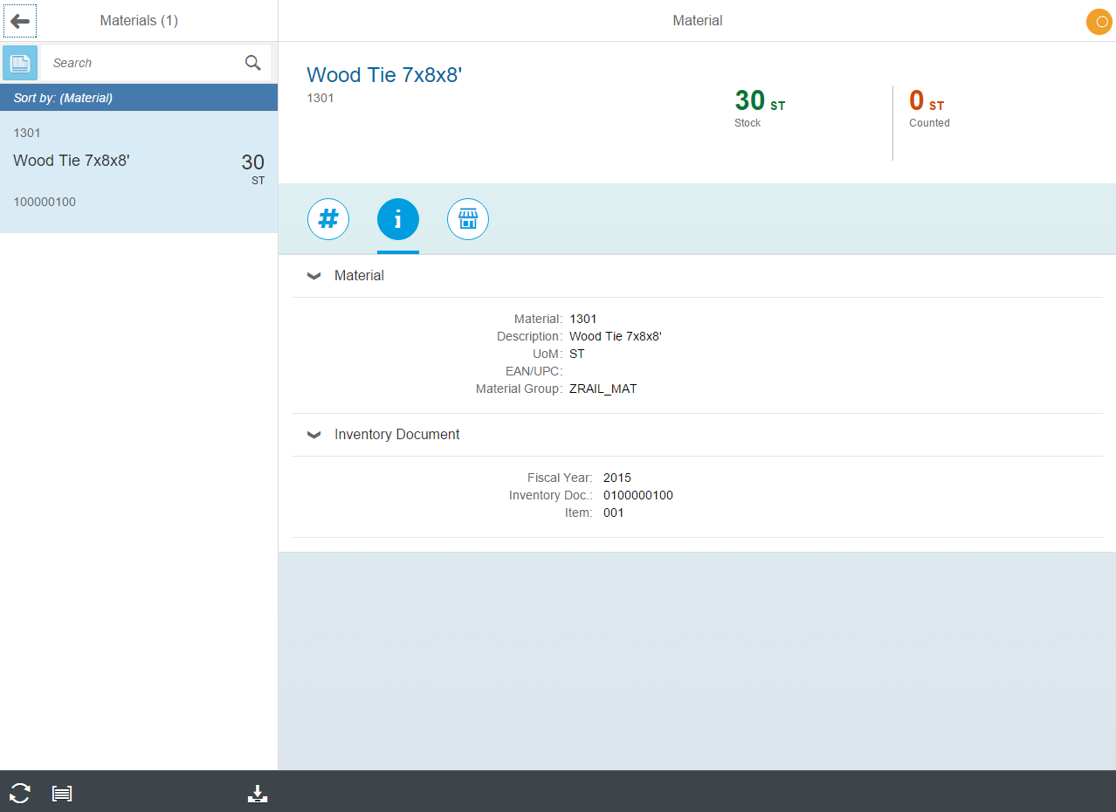Click the green 30 ST stock value
The image size is (1116, 812).
(759, 101)
